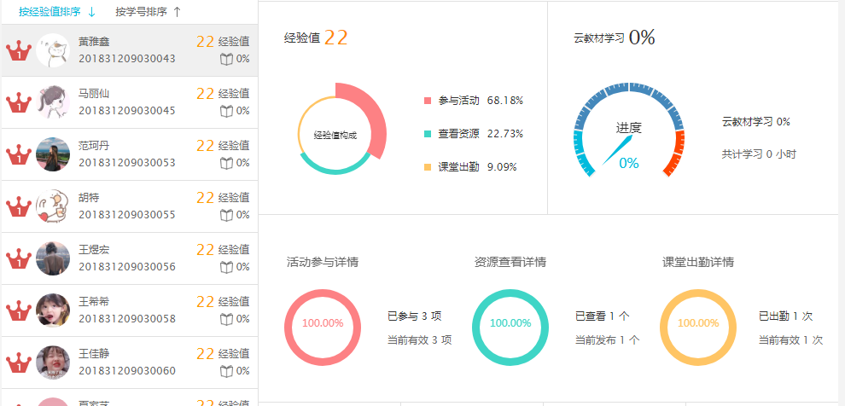The height and width of the screenshot is (406, 845).
Task: Click the 进度 gauge dial
Action: point(629,132)
